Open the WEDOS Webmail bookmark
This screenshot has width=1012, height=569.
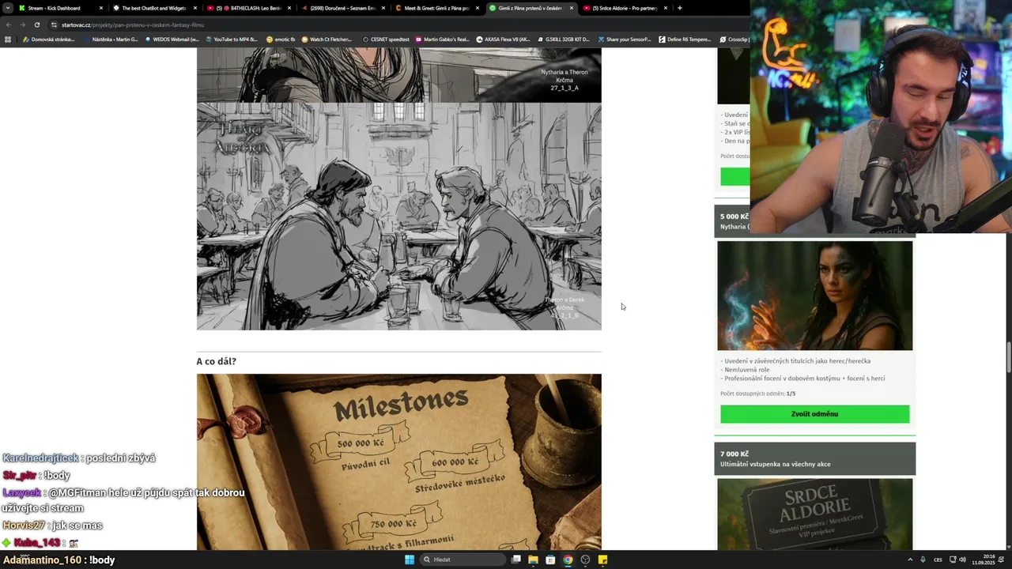[x=172, y=39]
